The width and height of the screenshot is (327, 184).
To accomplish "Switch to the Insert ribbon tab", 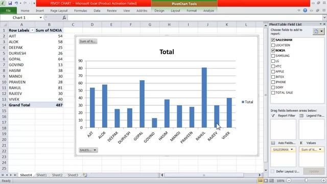I will [x=40, y=11].
